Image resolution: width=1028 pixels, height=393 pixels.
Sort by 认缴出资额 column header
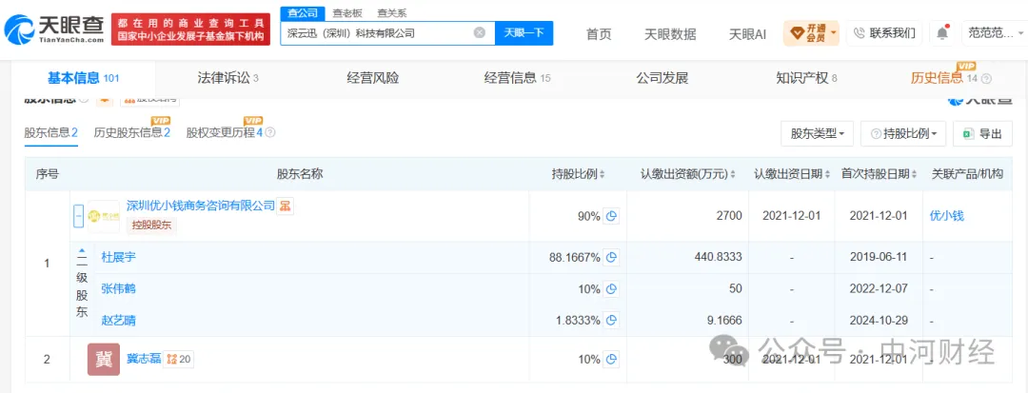[x=688, y=174]
